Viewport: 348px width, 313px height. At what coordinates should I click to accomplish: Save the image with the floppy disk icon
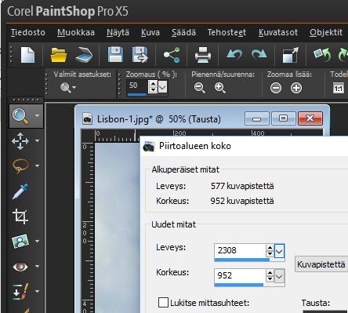click(115, 55)
